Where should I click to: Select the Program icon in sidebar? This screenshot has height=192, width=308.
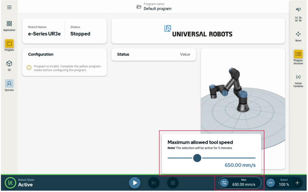pyautogui.click(x=9, y=45)
